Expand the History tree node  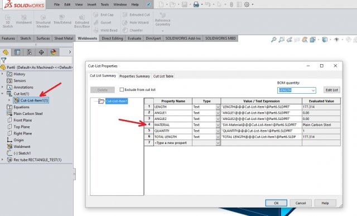point(2,74)
